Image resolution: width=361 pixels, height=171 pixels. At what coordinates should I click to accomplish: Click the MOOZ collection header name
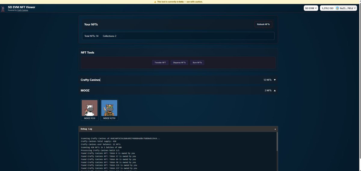tap(85, 90)
